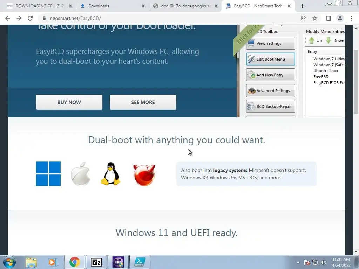Open the Action Center flag icon

point(307,262)
